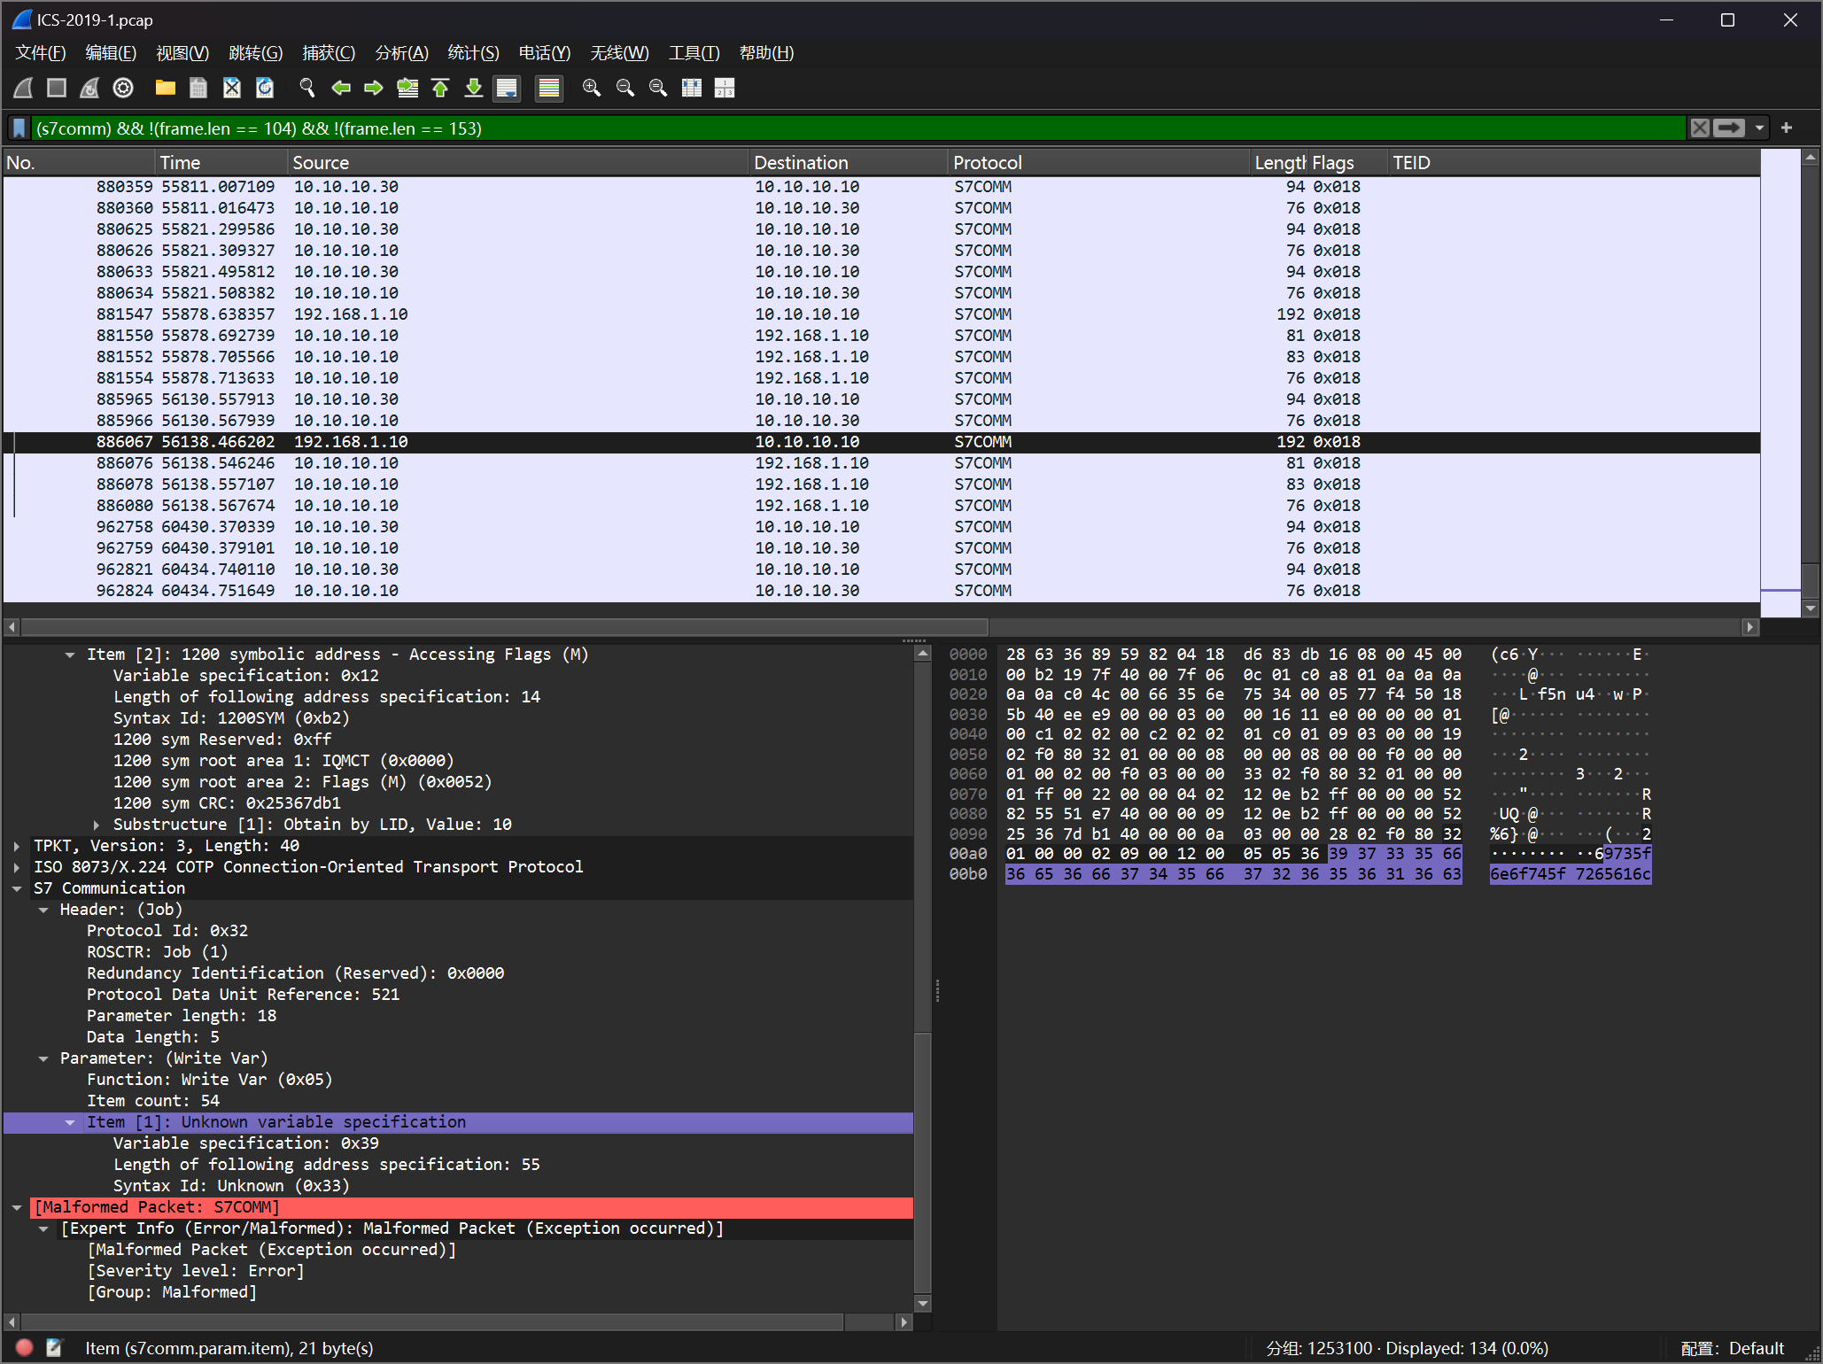Find a packet with magnifier icon

click(306, 88)
